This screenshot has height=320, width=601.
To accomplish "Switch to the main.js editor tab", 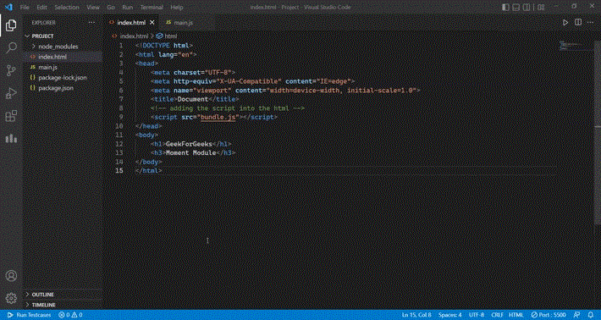I will point(183,23).
